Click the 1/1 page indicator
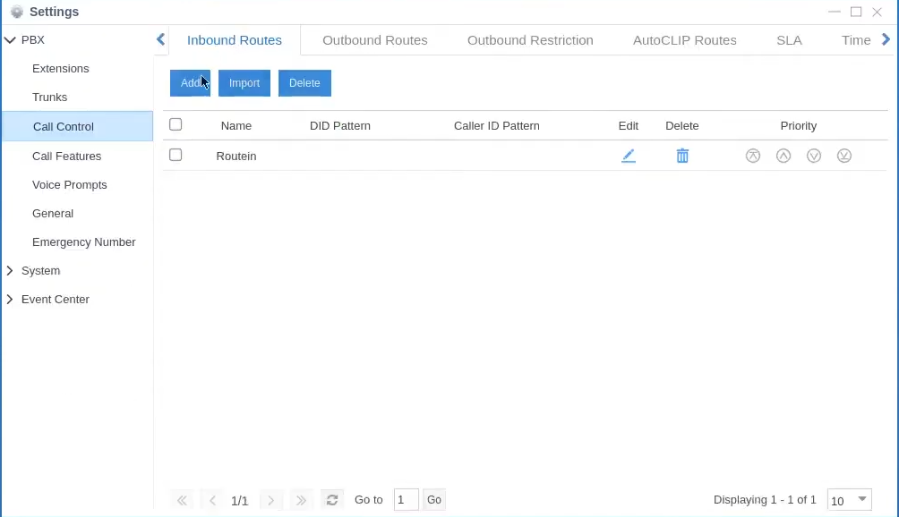This screenshot has height=517, width=899. click(x=240, y=501)
